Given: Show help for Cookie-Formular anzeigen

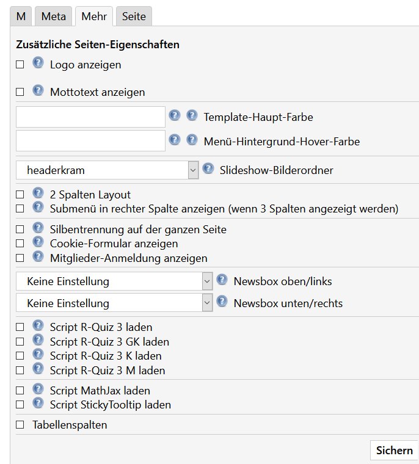Looking at the screenshot, I should [38, 242].
